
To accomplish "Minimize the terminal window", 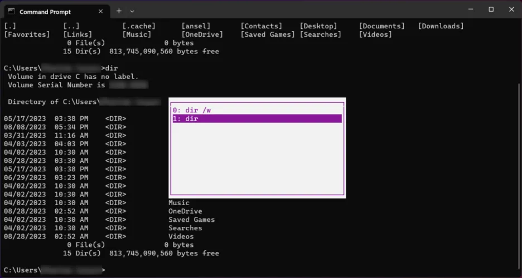I will [472, 9].
